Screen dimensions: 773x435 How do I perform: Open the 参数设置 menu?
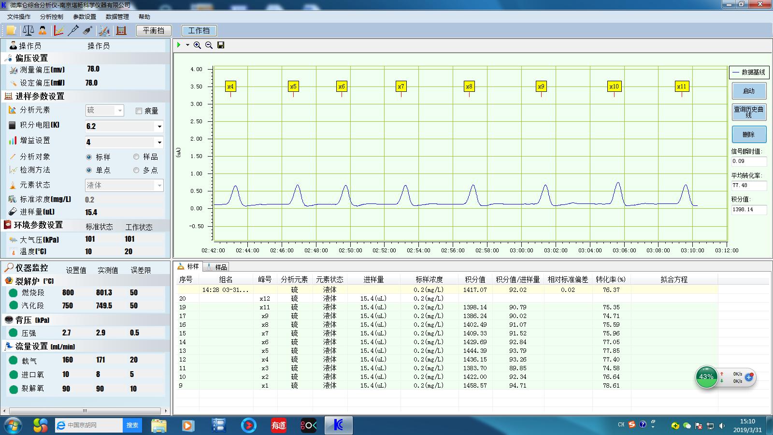pyautogui.click(x=85, y=16)
